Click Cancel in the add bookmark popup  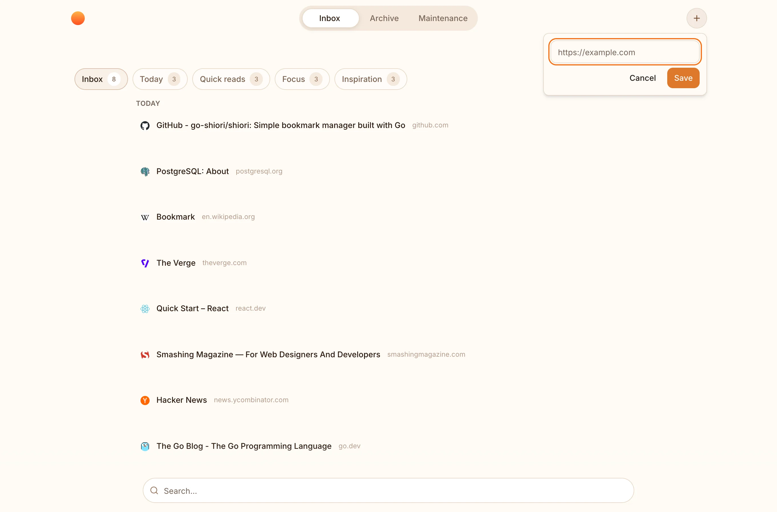(x=642, y=78)
